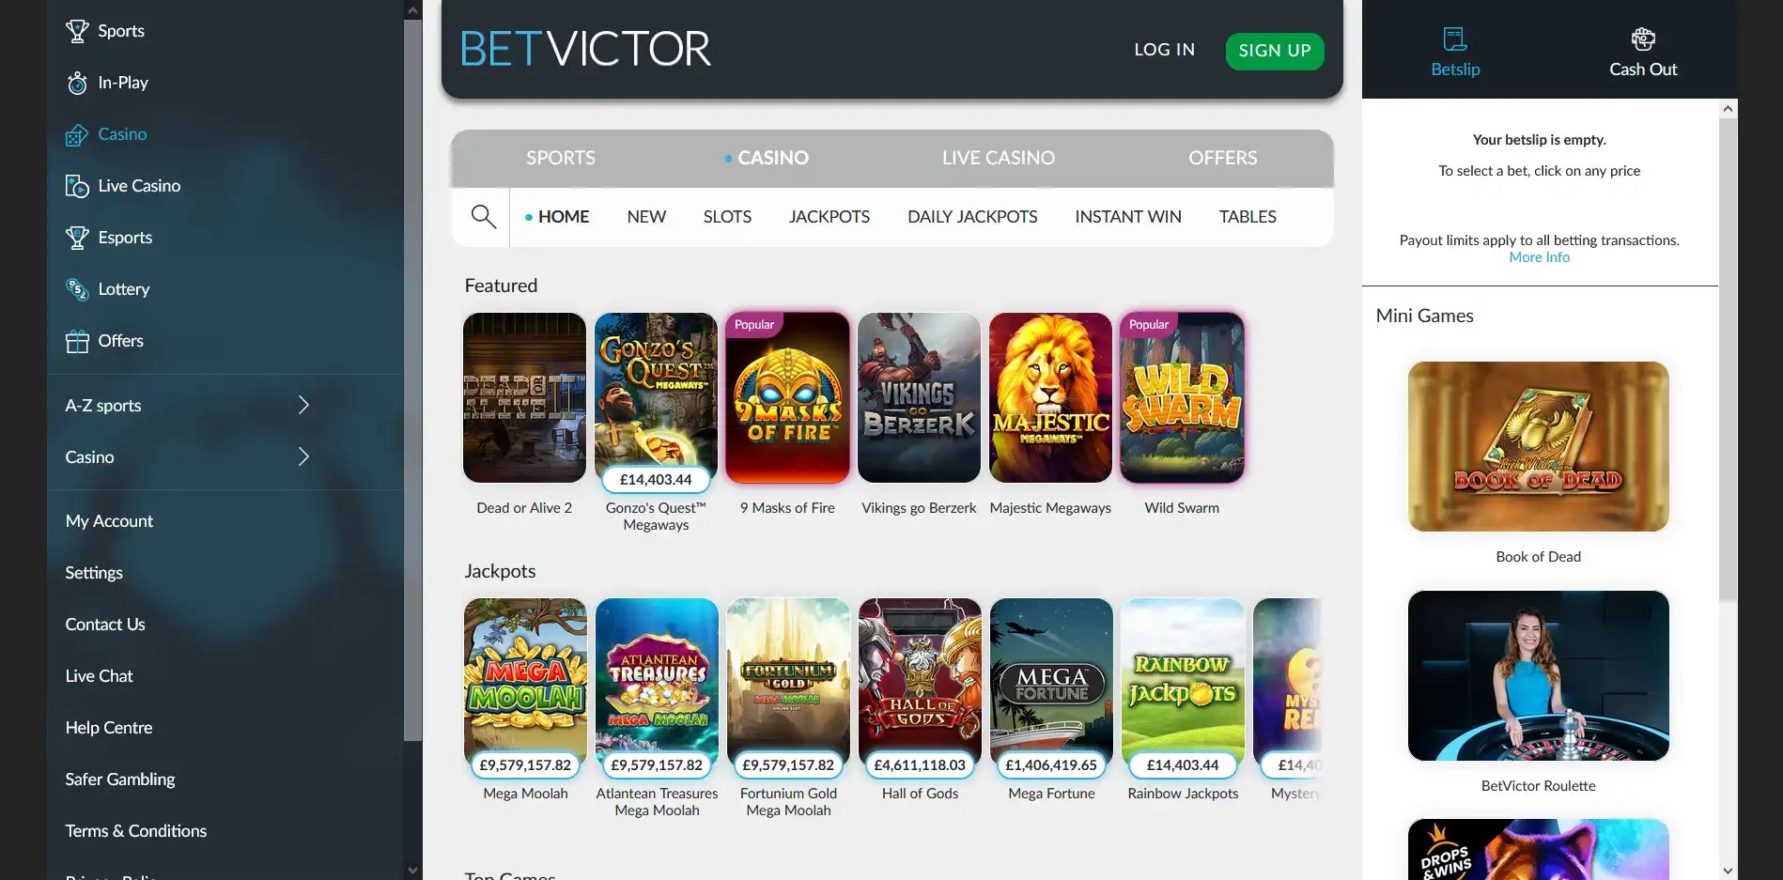The height and width of the screenshot is (880, 1783).
Task: Click the In-Play stopwatch icon
Action: click(x=77, y=83)
